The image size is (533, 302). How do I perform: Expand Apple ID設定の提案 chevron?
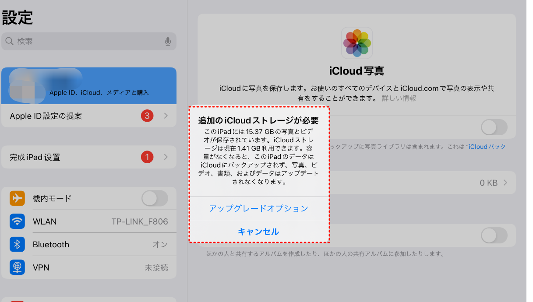point(166,116)
